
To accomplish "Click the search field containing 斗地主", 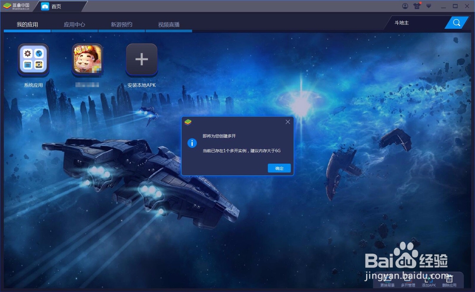I will click(x=417, y=23).
